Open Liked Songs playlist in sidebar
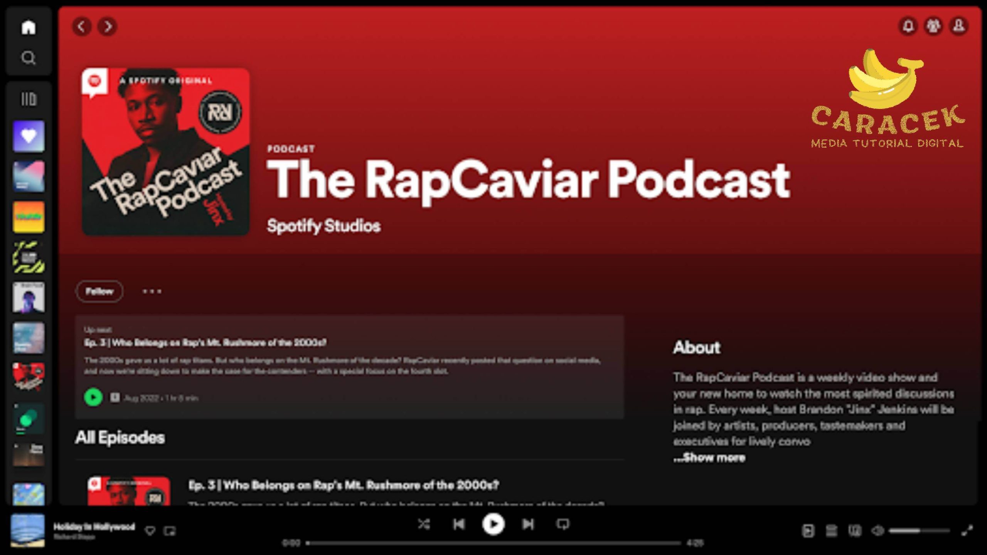This screenshot has width=987, height=555. (x=29, y=136)
